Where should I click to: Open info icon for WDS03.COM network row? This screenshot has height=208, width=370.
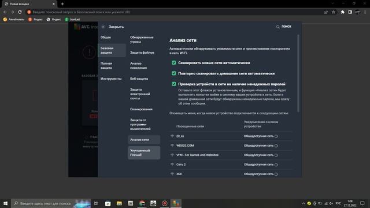point(276,146)
